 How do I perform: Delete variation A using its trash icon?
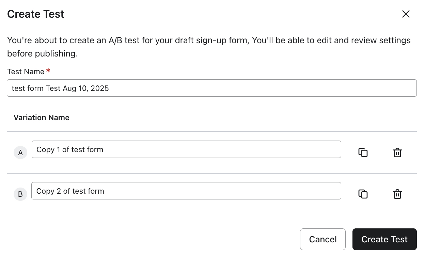[x=397, y=152]
